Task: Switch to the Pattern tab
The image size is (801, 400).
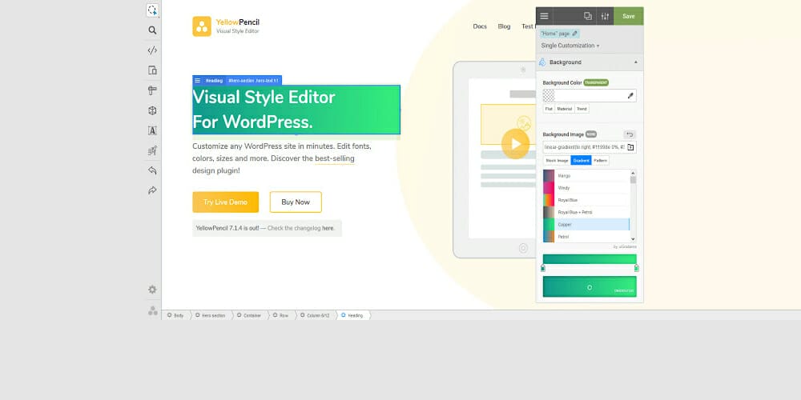Action: pyautogui.click(x=600, y=160)
